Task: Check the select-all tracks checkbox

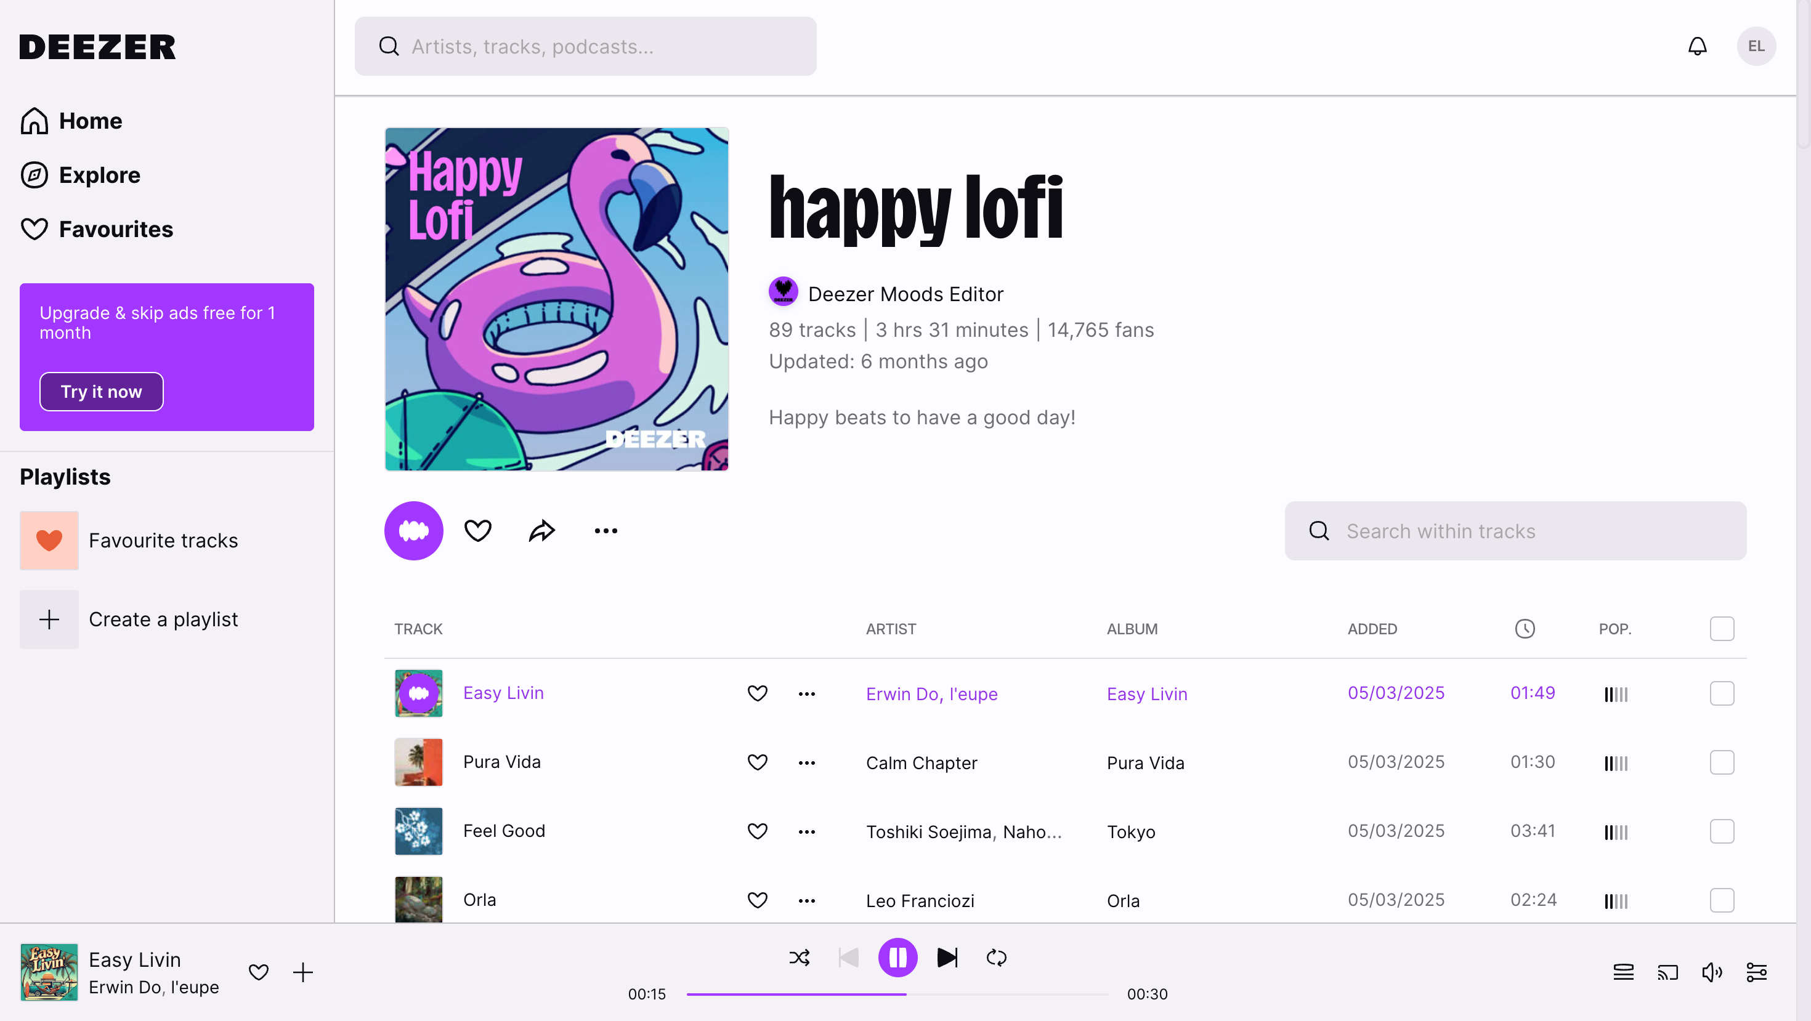Action: coord(1722,628)
